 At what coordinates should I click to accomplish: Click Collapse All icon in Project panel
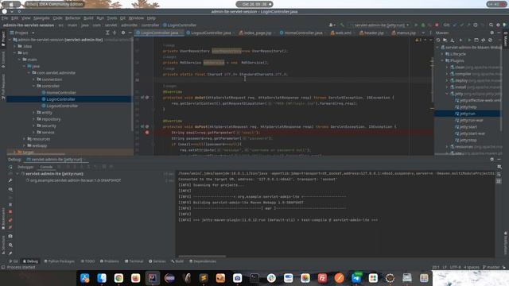coord(115,33)
